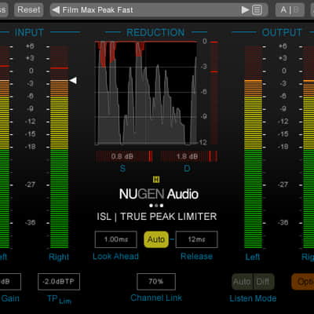Open the preset list menu icon

click(x=257, y=10)
